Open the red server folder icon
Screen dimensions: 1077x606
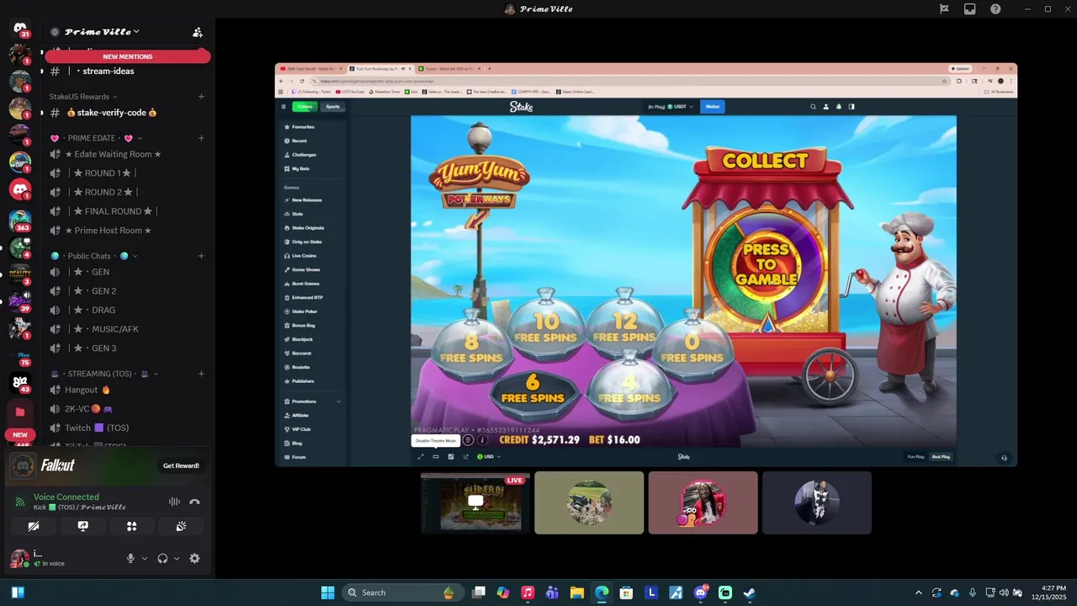[19, 412]
